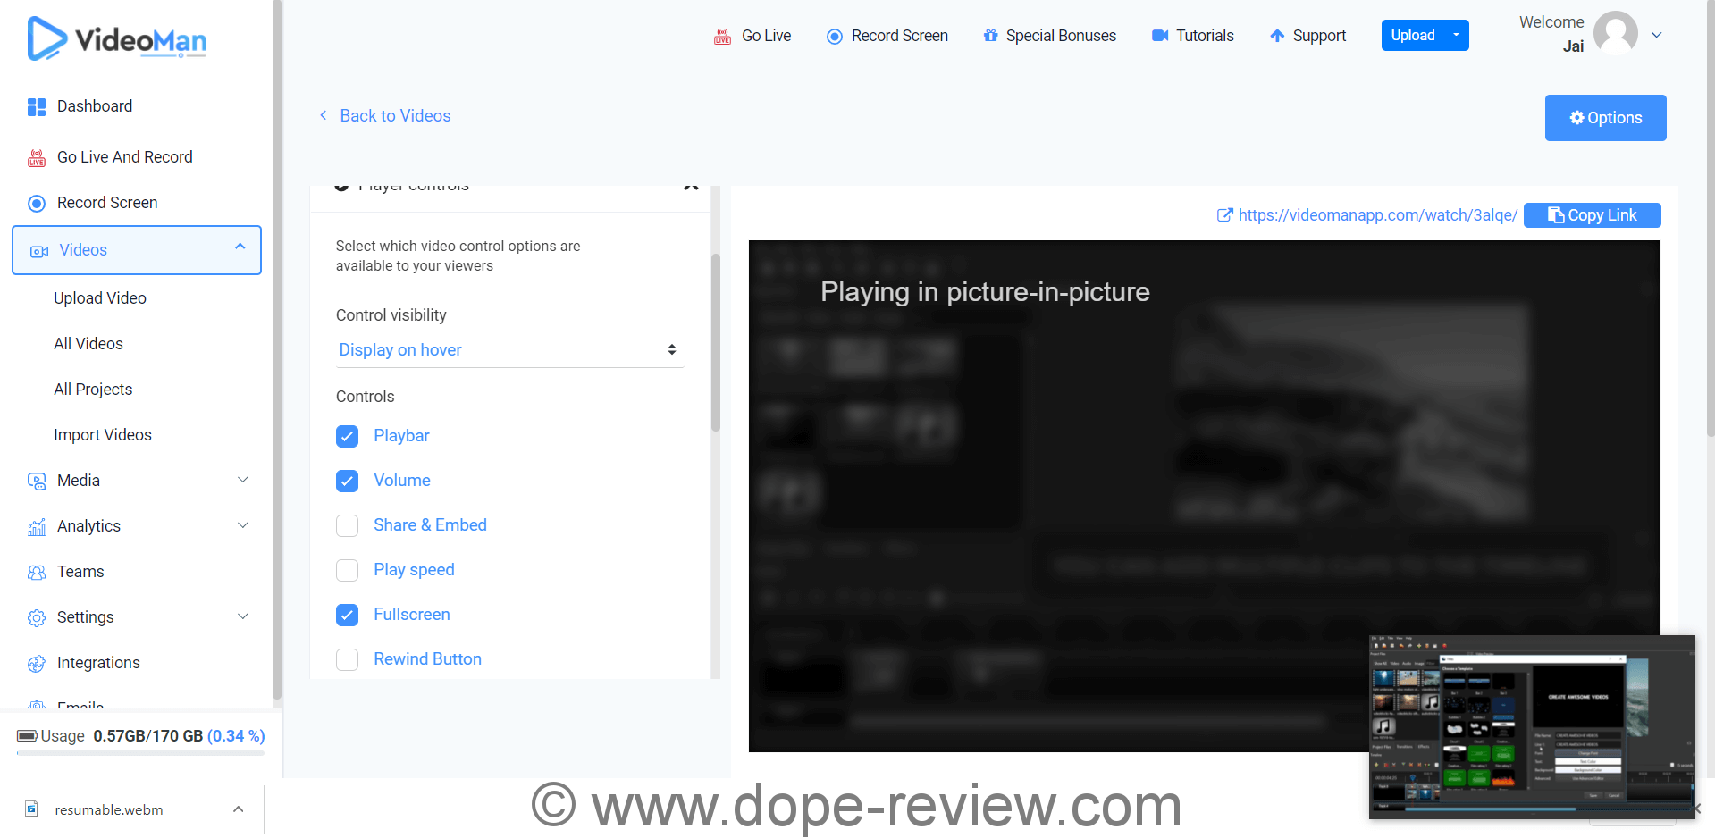Select Import Videos menu item
The image size is (1715, 838).
tap(103, 435)
